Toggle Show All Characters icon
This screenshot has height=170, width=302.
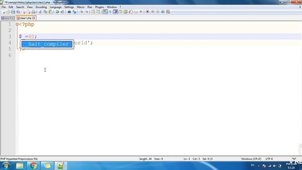(x=110, y=12)
